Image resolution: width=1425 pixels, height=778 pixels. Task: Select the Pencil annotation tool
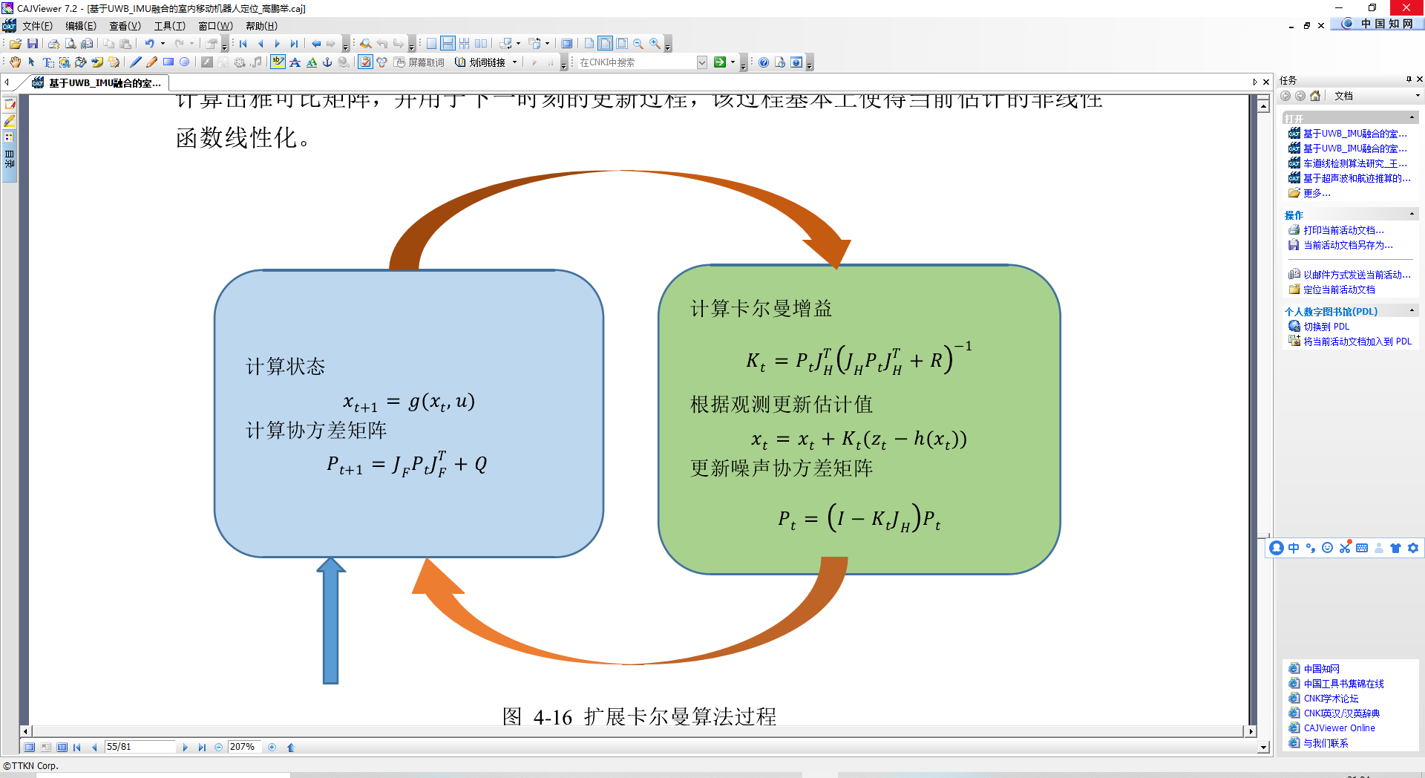pyautogui.click(x=151, y=62)
